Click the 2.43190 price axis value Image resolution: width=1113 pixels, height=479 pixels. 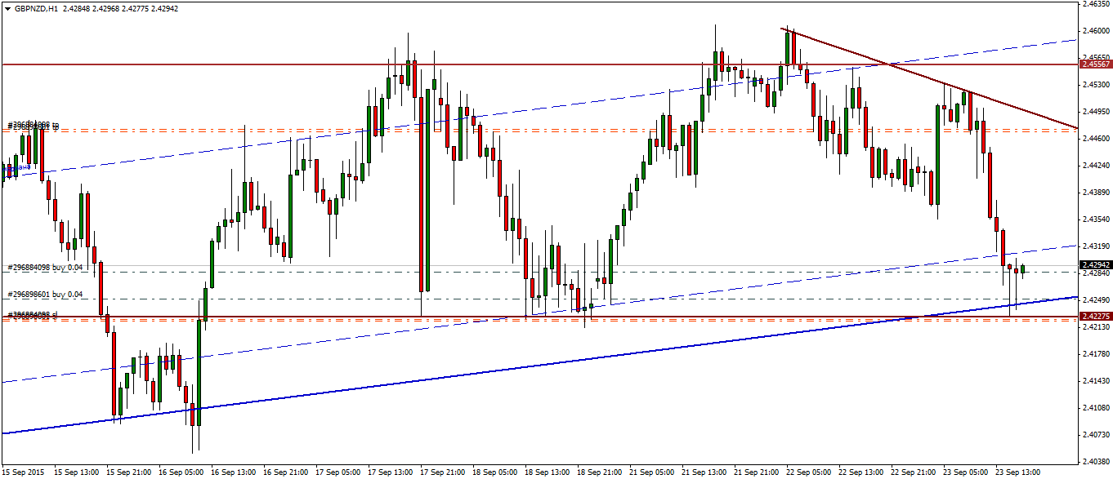(x=1094, y=246)
